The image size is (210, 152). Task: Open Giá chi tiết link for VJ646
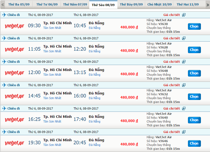pos(172,132)
